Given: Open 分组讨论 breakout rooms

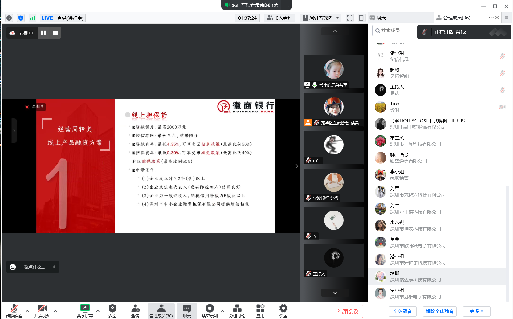Looking at the screenshot, I should [x=237, y=311].
